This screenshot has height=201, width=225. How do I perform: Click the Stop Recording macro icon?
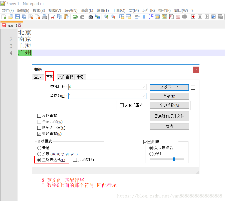200,17
